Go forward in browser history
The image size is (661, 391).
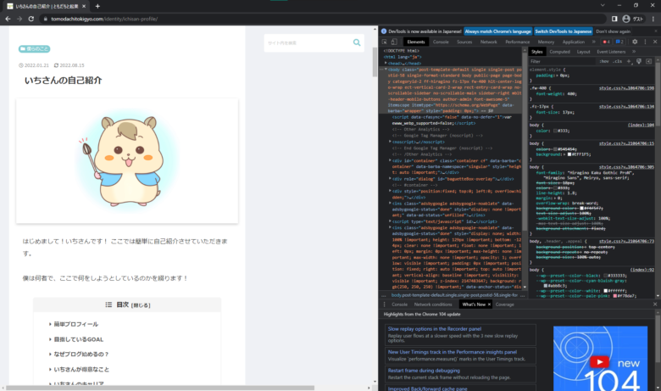19,19
